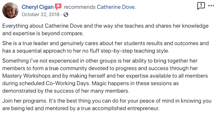Click Cheryl Cigan's profile photo

[10, 10]
